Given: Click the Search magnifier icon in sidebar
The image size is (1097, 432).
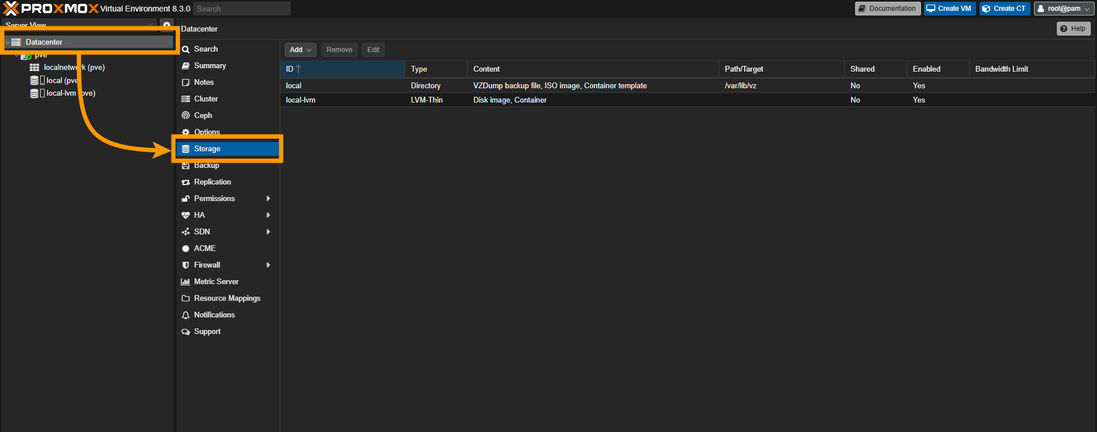Looking at the screenshot, I should pyautogui.click(x=186, y=49).
